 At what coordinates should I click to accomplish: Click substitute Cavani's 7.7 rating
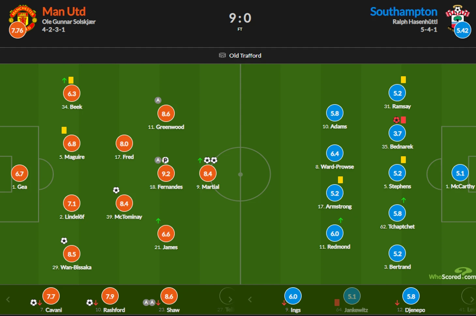[x=51, y=296]
